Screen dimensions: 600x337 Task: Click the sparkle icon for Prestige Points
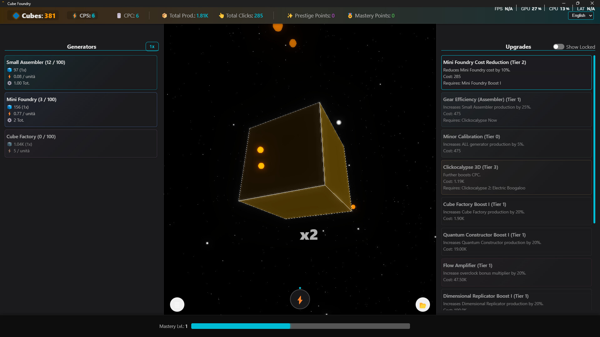point(290,15)
